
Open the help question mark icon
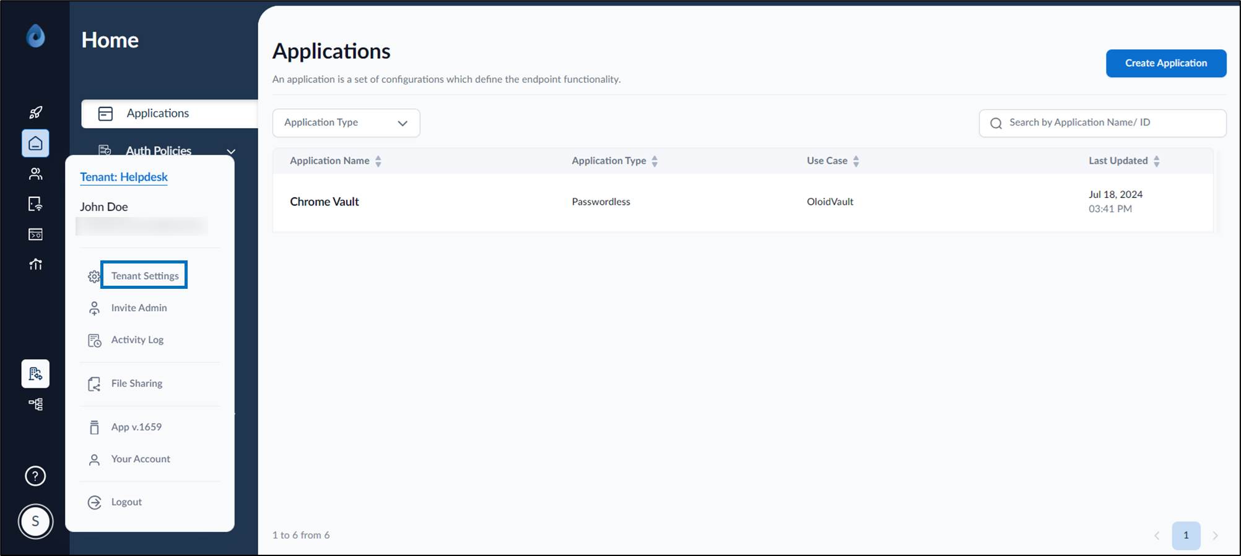[35, 476]
